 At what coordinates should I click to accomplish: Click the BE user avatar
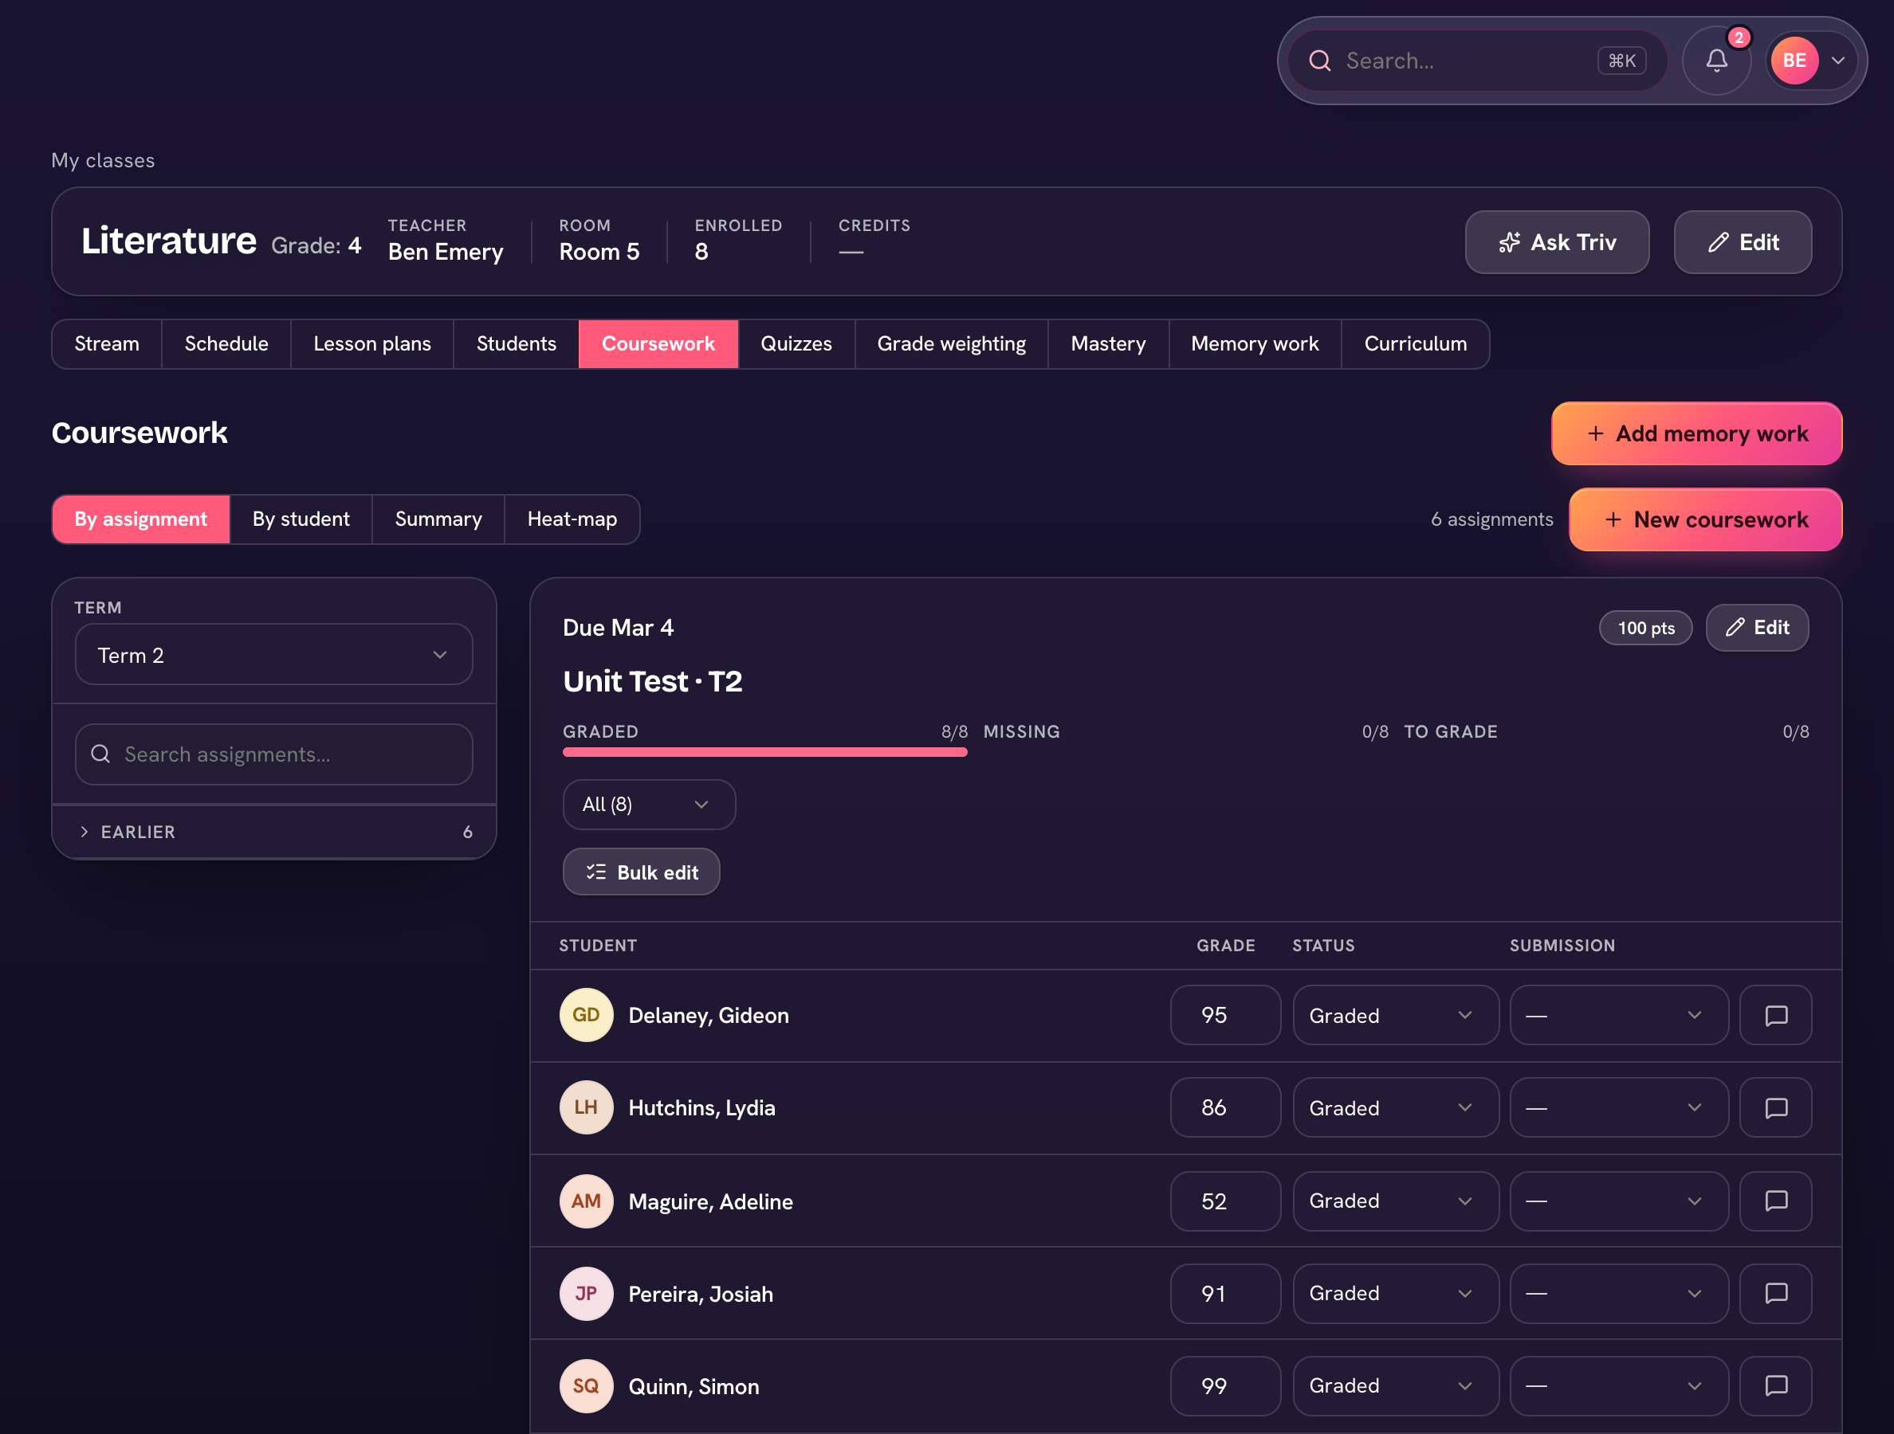[1794, 61]
